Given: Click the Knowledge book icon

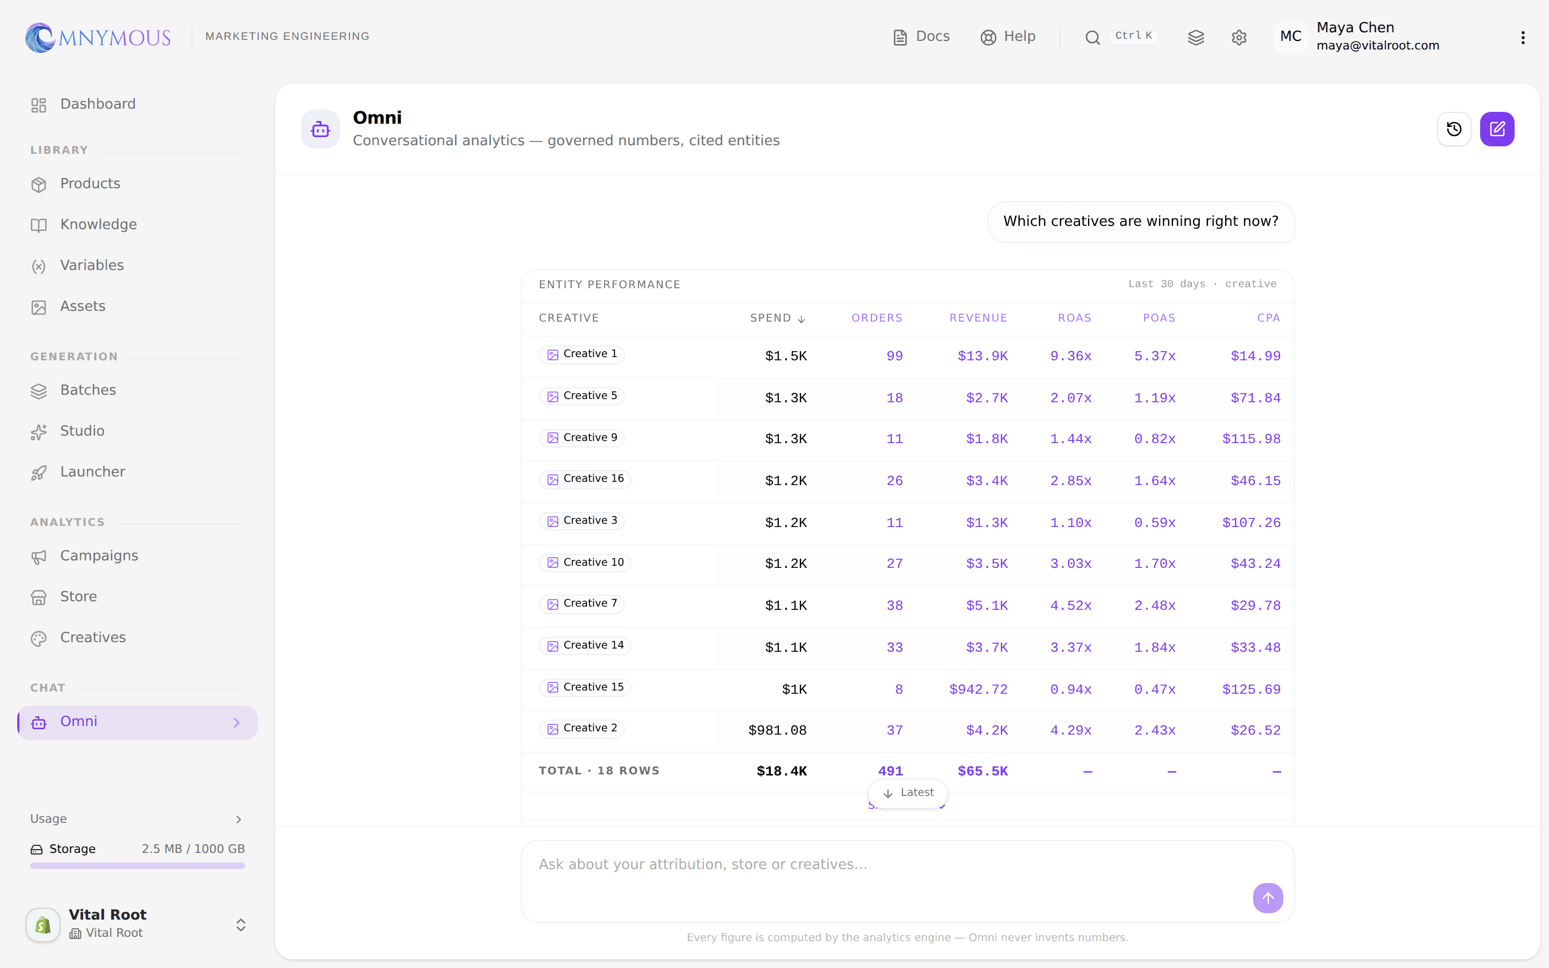Looking at the screenshot, I should coord(39,225).
